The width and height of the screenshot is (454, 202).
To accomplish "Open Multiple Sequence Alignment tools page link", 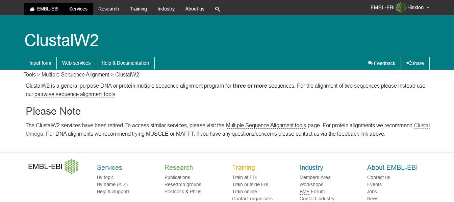I will pyautogui.click(x=266, y=125).
